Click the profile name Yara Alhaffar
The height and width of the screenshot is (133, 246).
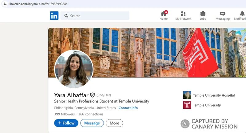coord(71,95)
